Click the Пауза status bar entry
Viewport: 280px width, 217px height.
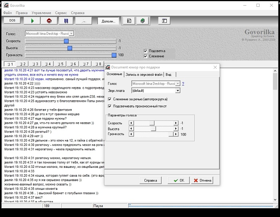click(x=98, y=206)
